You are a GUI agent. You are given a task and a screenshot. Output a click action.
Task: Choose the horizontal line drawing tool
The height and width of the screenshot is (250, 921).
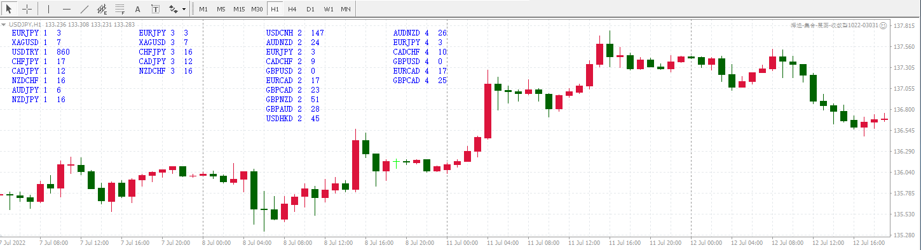click(67, 9)
